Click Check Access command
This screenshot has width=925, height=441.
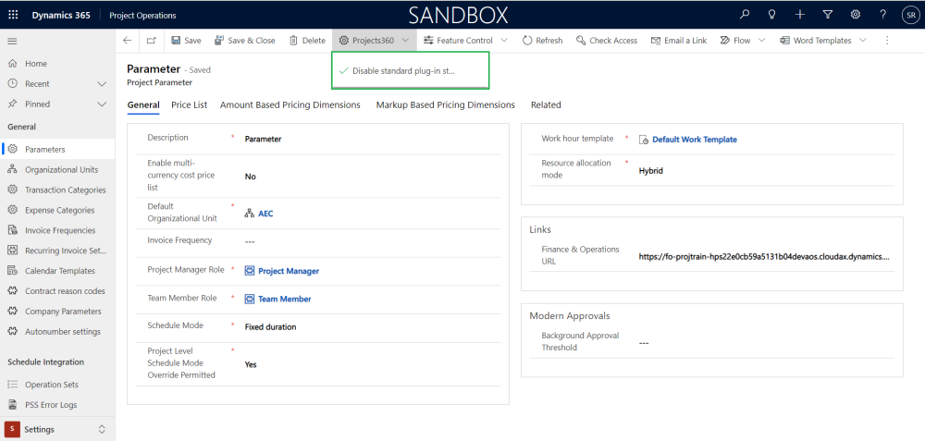pos(607,40)
